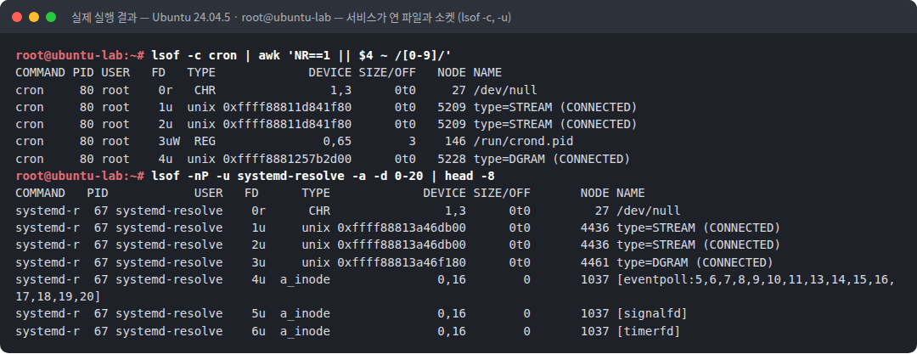The height and width of the screenshot is (354, 917).
Task: Click device 0xffff88813a46db00 in systemd-r 2u row
Action: [402, 244]
